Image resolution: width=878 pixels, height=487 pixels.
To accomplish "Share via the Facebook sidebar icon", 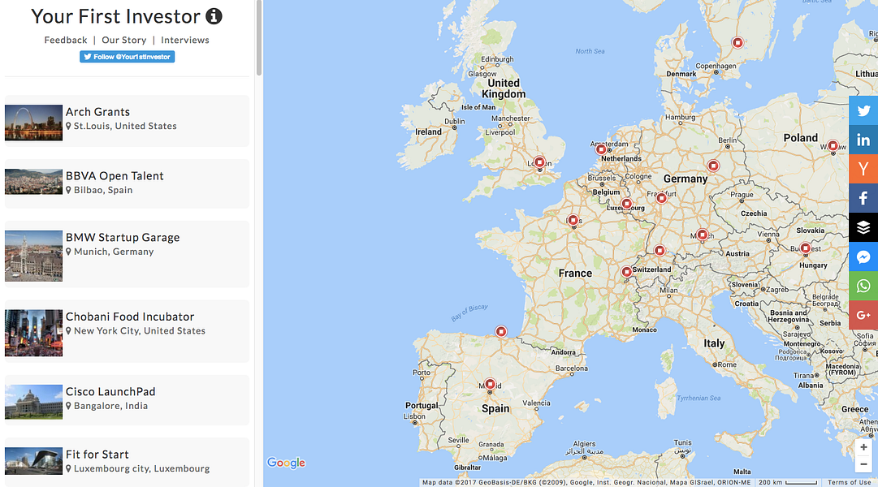I will (x=863, y=198).
